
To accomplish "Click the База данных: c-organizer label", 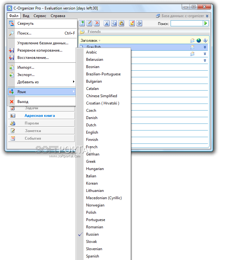I will click(x=183, y=16).
